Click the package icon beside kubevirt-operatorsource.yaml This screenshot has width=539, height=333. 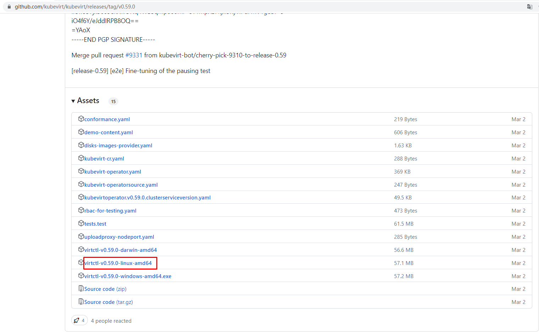click(81, 184)
